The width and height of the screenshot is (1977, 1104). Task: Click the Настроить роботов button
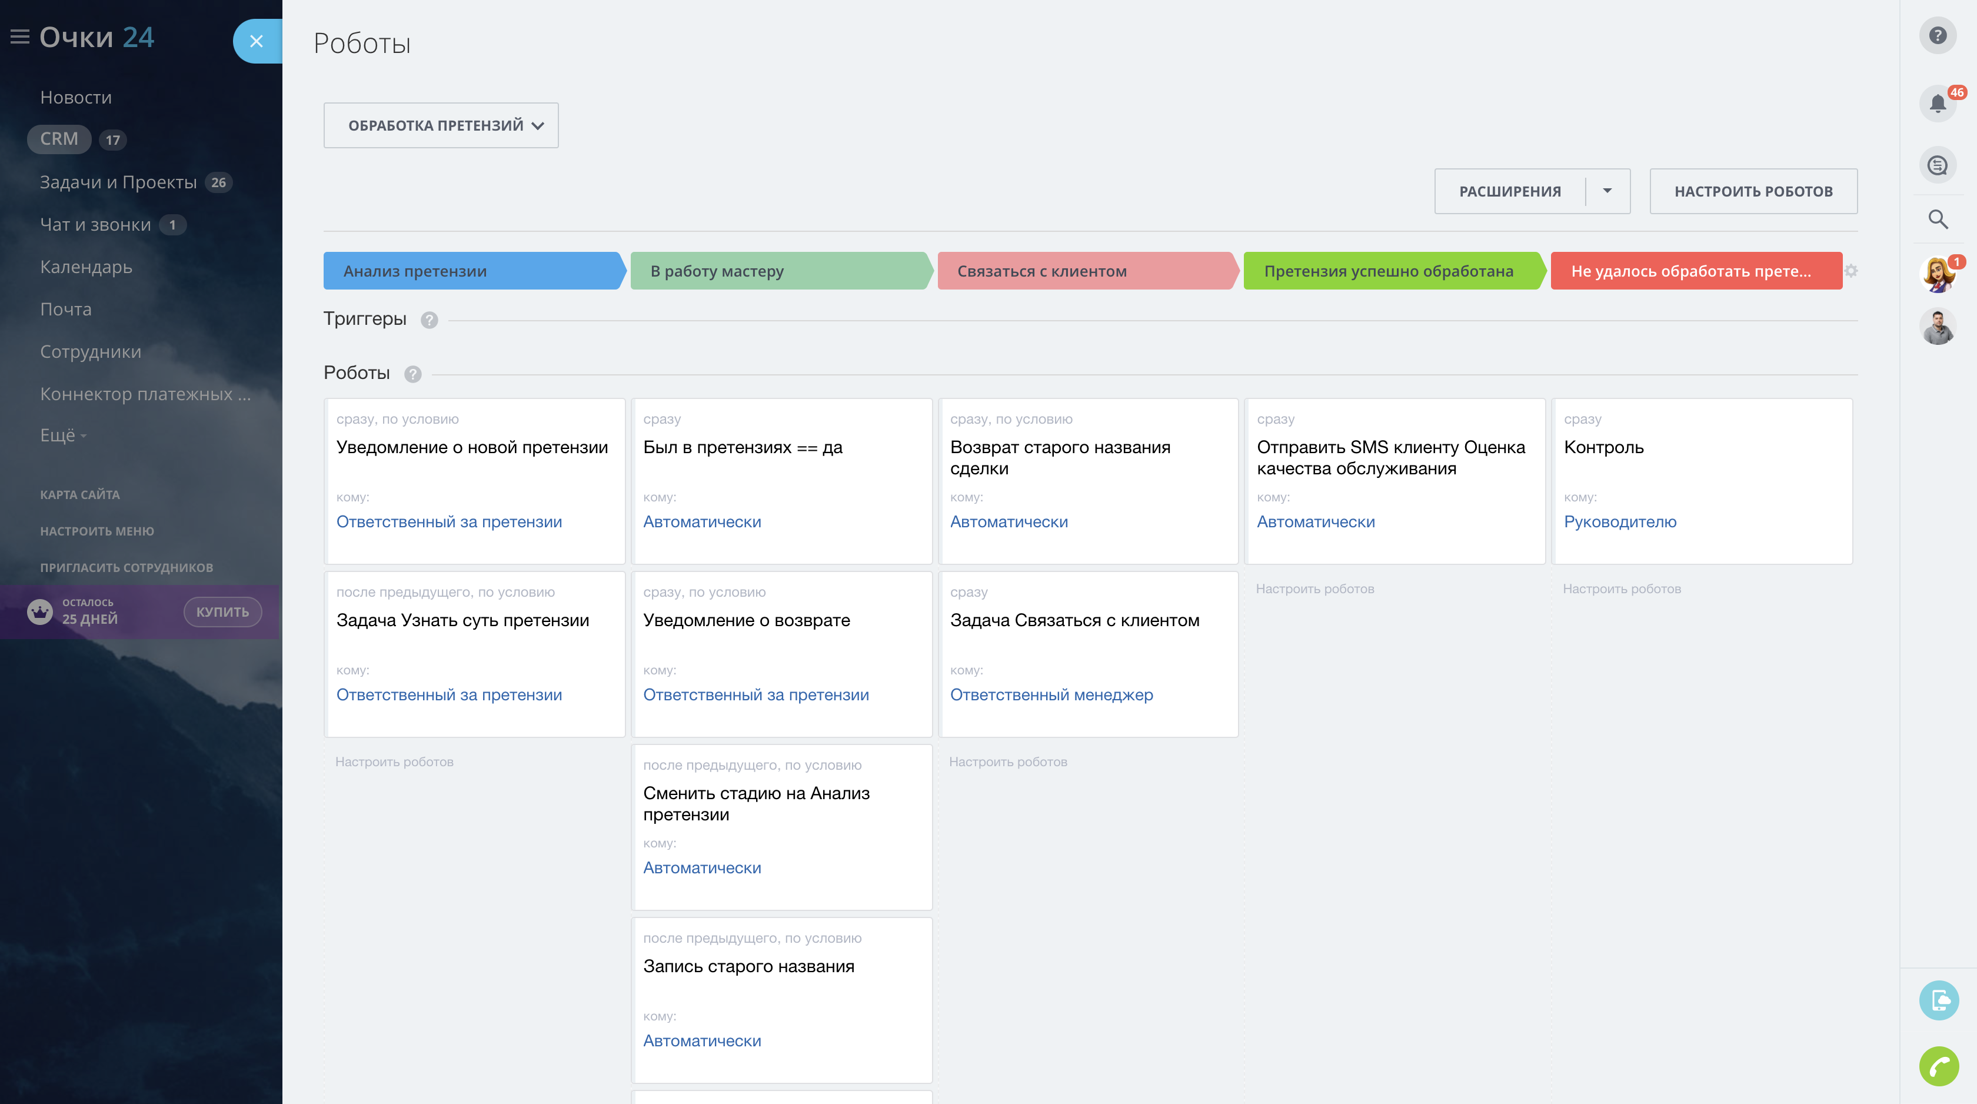coord(1753,191)
